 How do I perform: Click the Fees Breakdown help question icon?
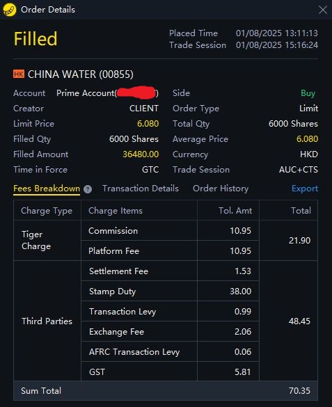88,189
